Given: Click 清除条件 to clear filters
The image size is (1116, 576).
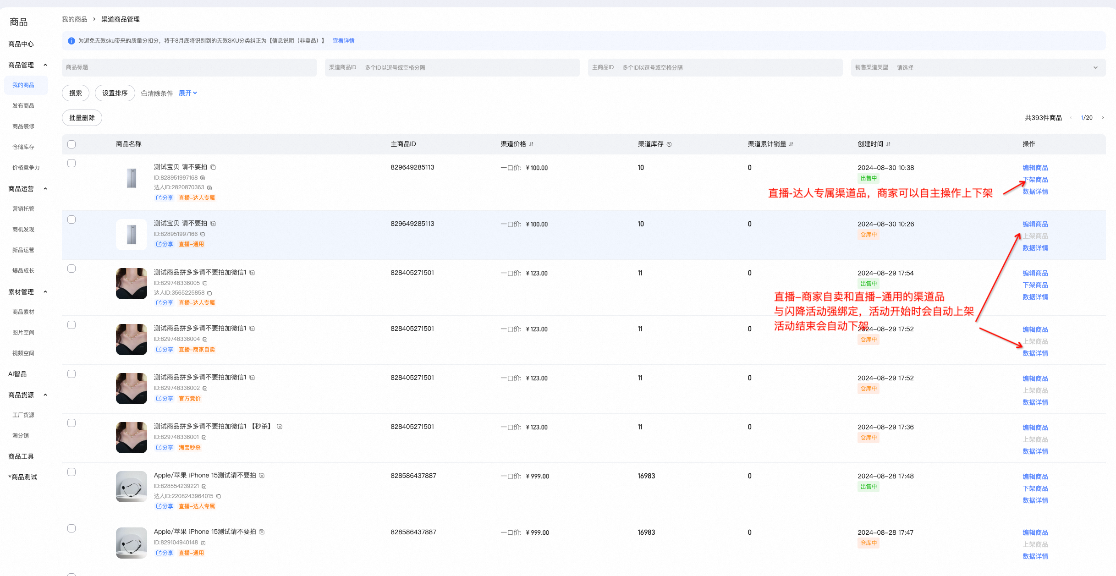Looking at the screenshot, I should [157, 93].
